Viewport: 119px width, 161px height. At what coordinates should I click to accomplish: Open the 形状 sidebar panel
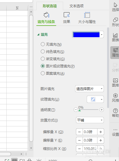116,22
